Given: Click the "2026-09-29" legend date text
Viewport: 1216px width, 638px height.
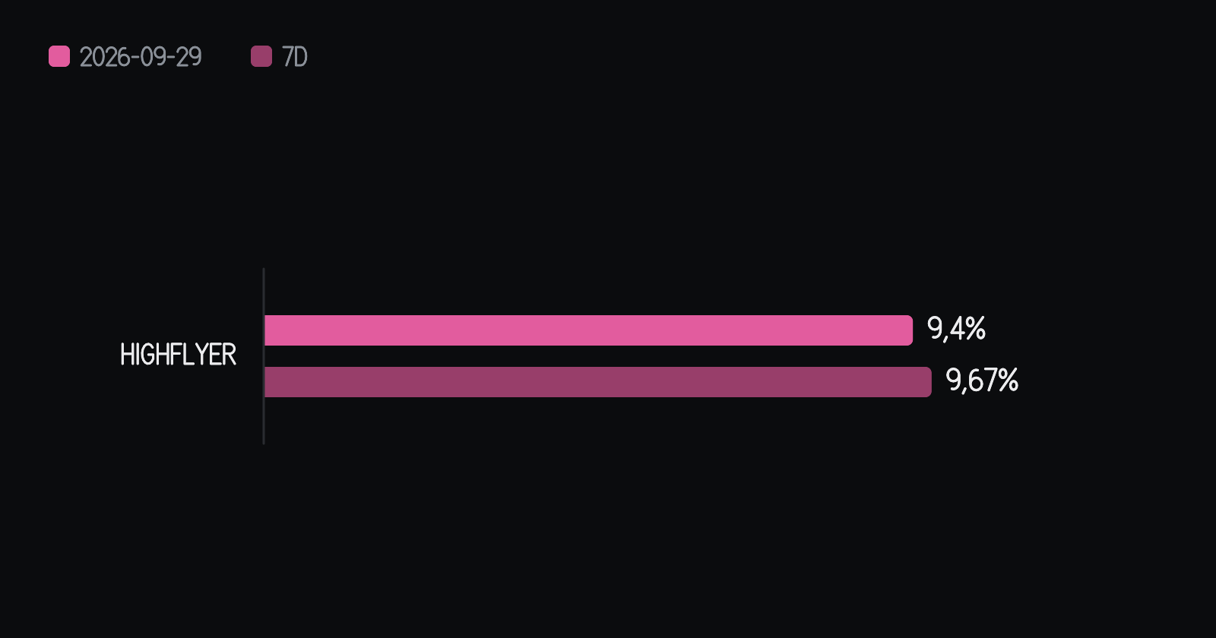Looking at the screenshot, I should (141, 57).
